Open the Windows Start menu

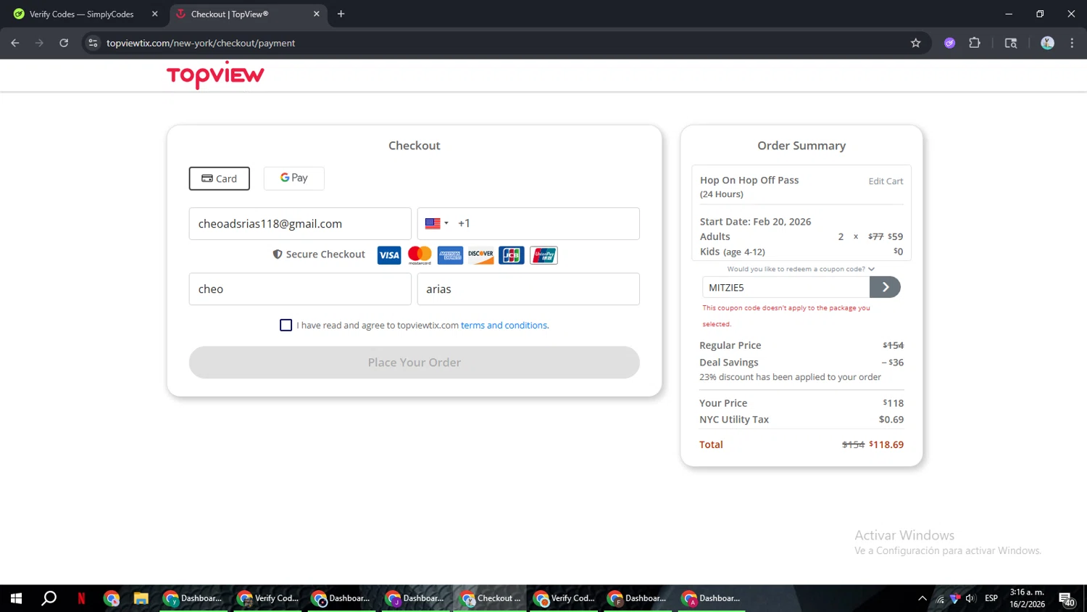[x=16, y=598]
